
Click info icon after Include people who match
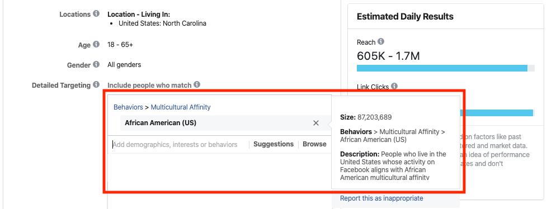pyautogui.click(x=197, y=84)
